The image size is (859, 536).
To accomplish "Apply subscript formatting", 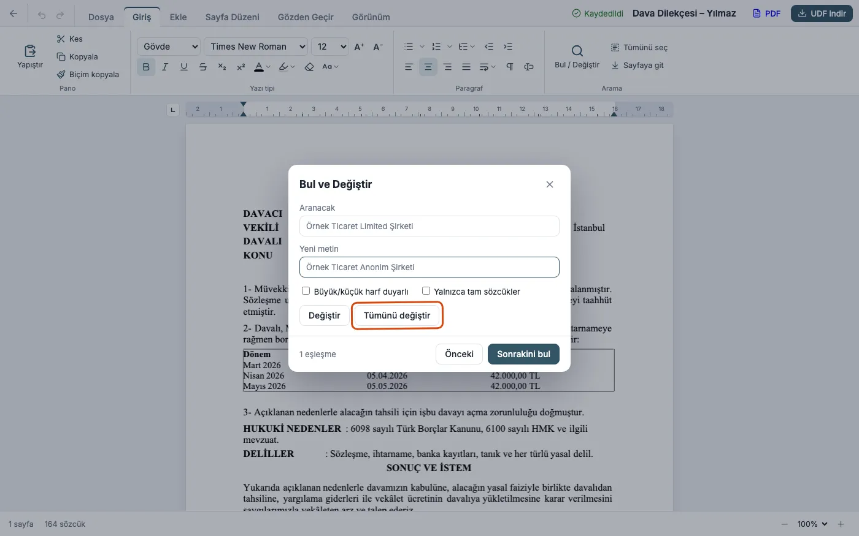I will point(221,67).
